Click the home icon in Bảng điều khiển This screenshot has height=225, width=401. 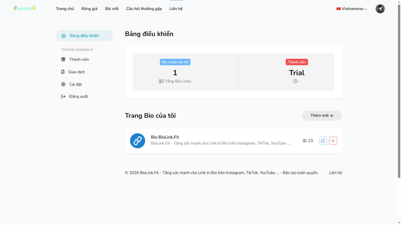[64, 36]
